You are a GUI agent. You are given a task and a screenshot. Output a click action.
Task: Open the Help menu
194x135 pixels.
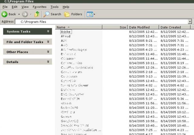pyautogui.click(x=66, y=7)
